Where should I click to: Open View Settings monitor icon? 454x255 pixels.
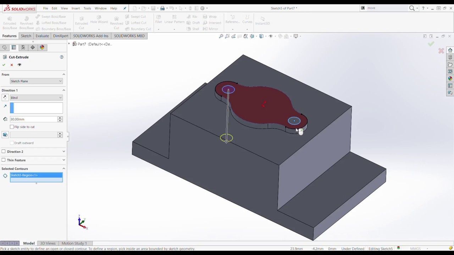tap(296, 36)
